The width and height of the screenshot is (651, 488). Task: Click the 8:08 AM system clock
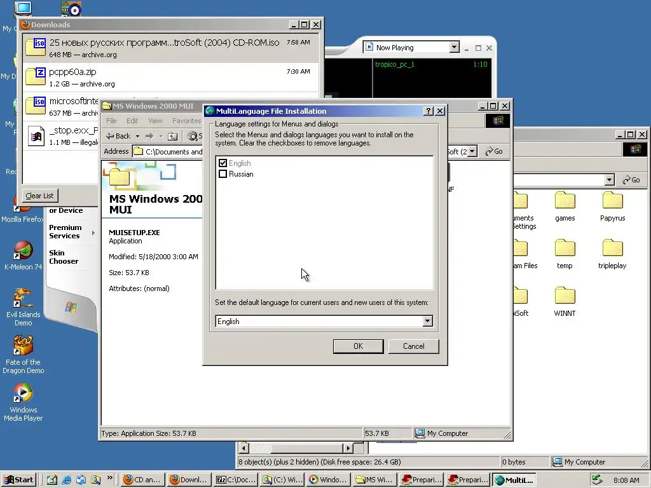pos(626,480)
